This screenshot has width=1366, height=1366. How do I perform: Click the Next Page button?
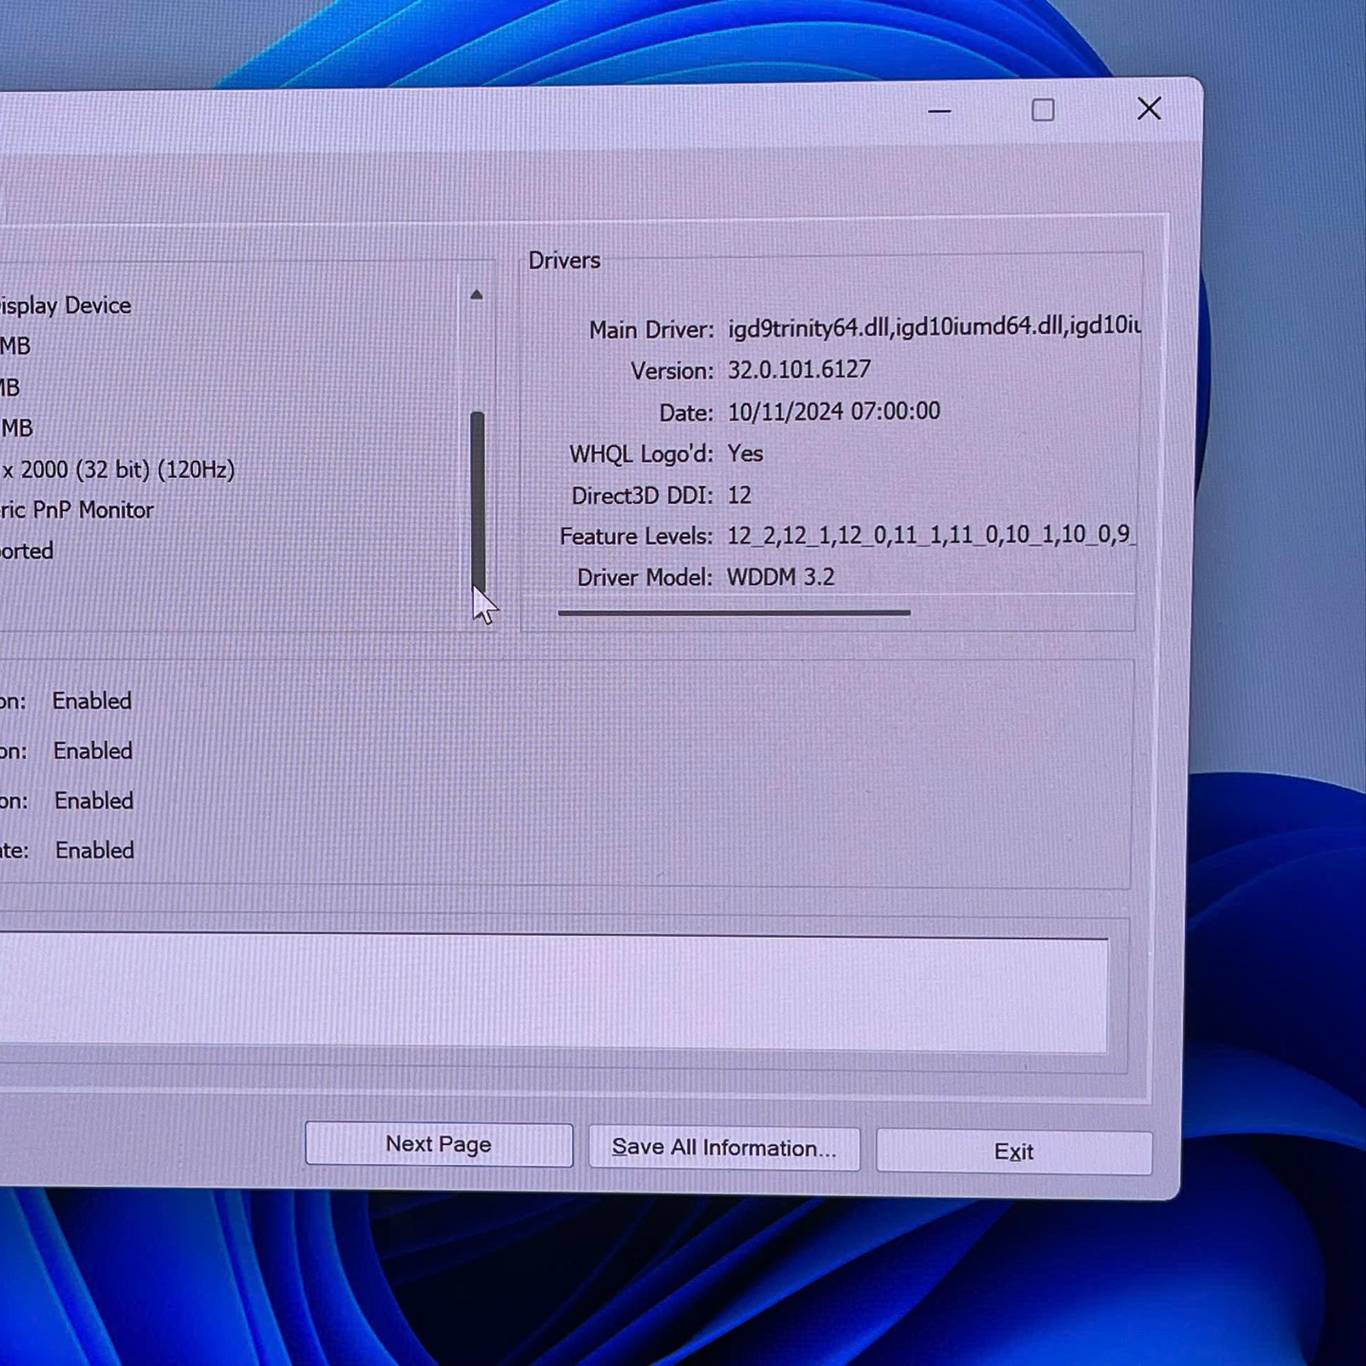point(438,1145)
